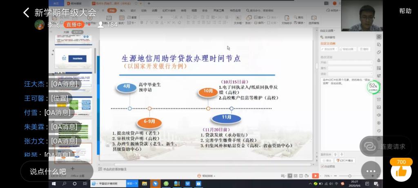Tap the 说点什么吧 comment input field

tap(48, 171)
